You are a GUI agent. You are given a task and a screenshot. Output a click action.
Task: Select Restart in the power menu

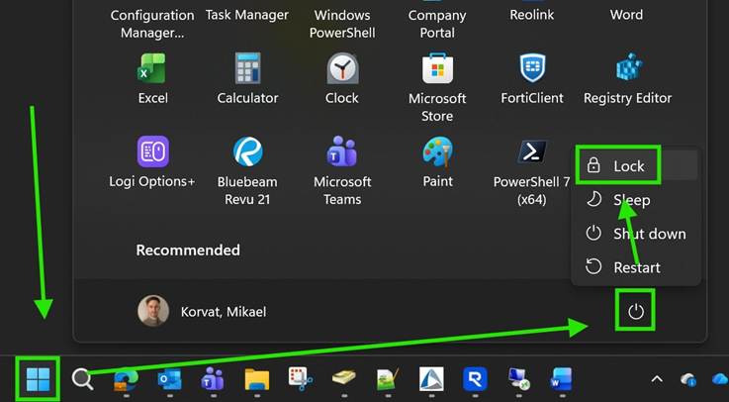636,267
